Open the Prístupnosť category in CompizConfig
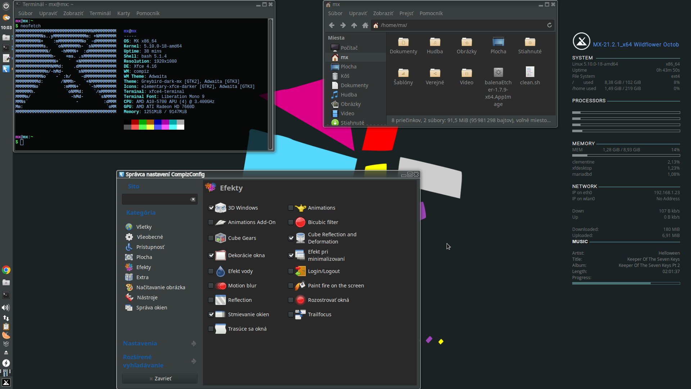Viewport: 691px width, 389px height. [x=150, y=247]
